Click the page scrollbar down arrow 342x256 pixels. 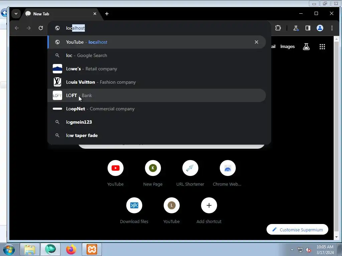tap(337, 237)
